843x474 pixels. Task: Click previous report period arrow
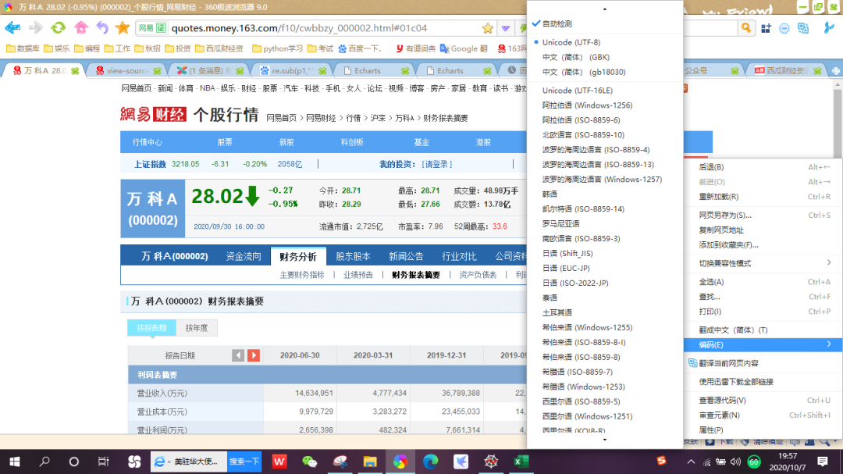tap(237, 355)
